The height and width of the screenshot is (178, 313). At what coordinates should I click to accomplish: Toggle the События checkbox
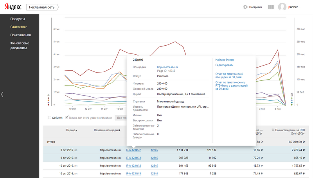[50, 117]
